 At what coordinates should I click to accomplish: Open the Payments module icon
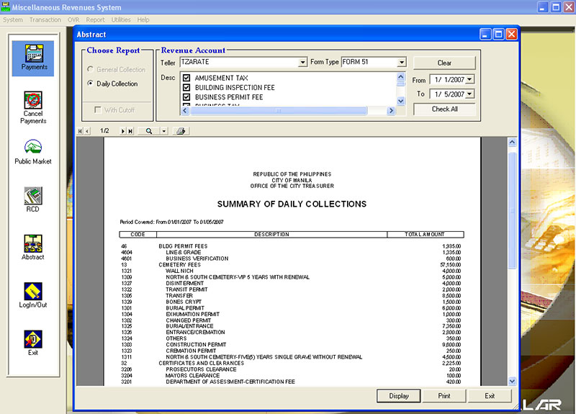[33, 58]
